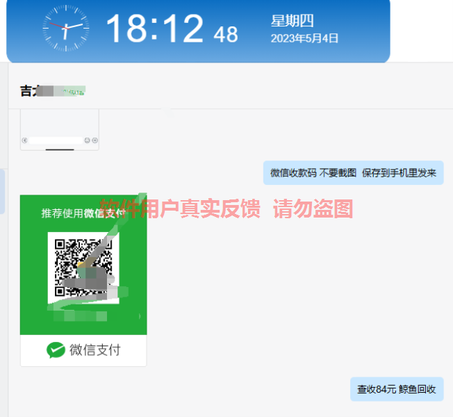Click the analog clock widget
453x417 pixels.
pos(66,28)
